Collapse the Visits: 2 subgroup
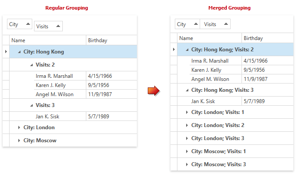The height and width of the screenshot is (174, 296). click(31, 65)
